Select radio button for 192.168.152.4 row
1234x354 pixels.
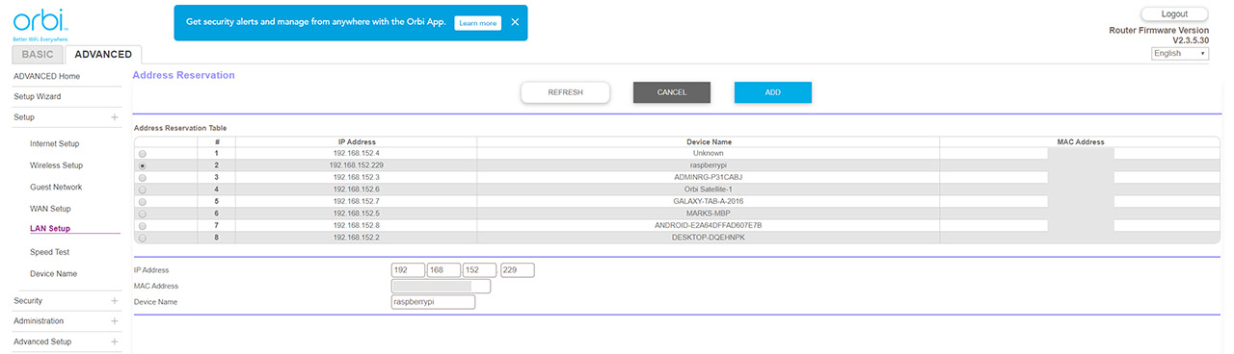[x=144, y=154]
